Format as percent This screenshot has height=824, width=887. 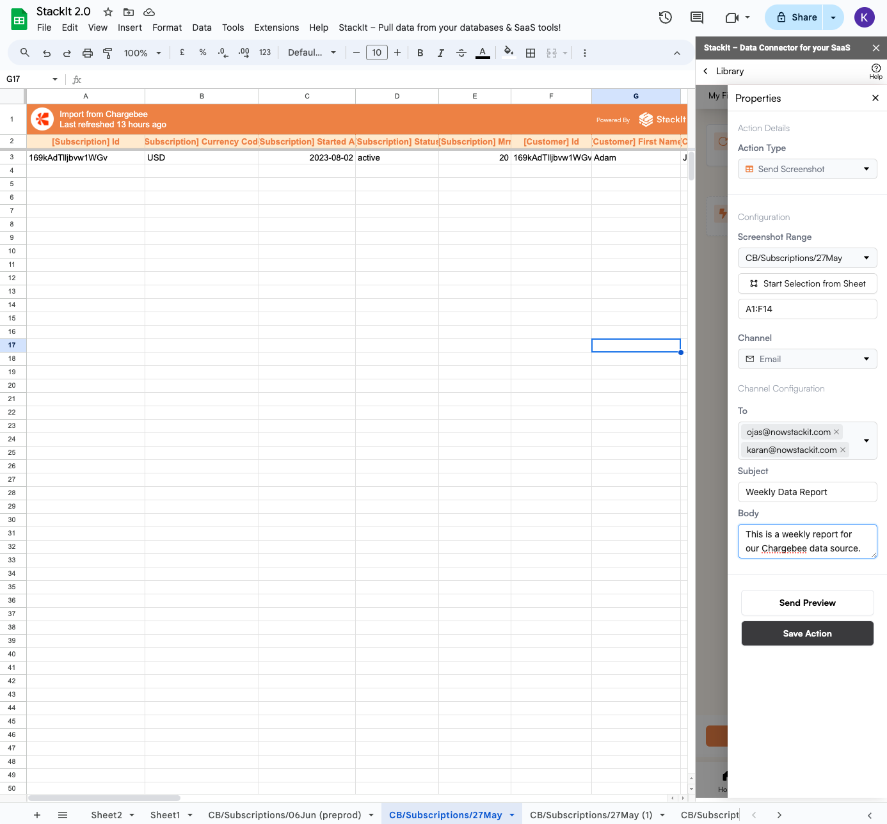[x=203, y=52]
